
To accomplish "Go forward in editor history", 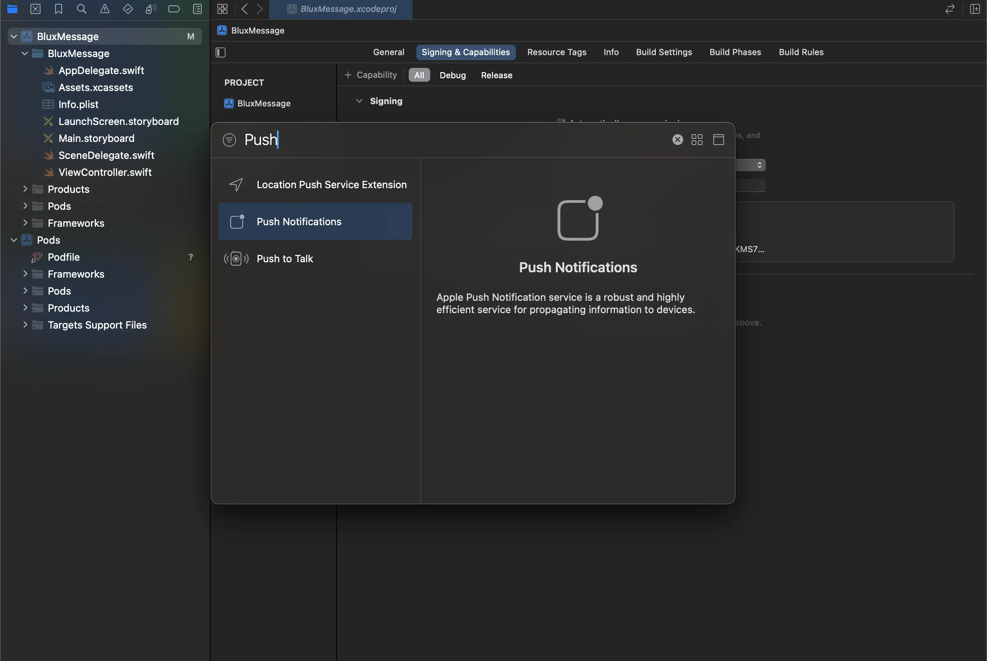I will (259, 9).
